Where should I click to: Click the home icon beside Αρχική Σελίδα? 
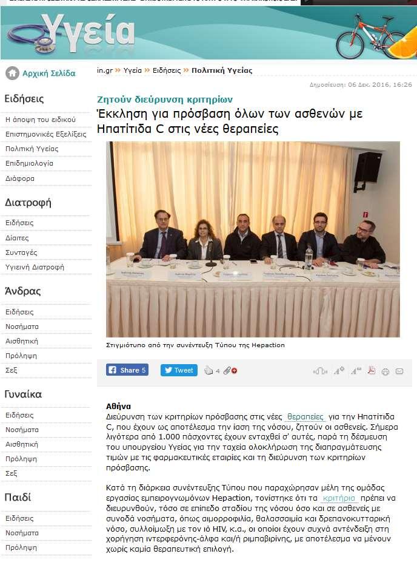pos(12,73)
